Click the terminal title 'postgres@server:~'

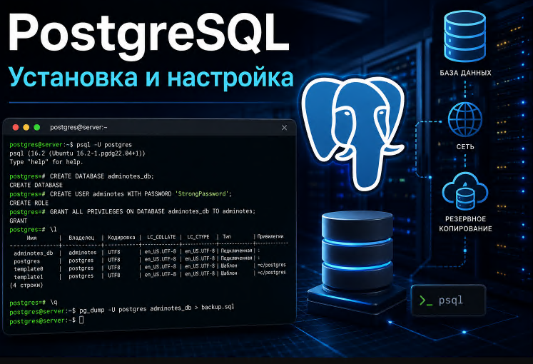[x=78, y=128]
